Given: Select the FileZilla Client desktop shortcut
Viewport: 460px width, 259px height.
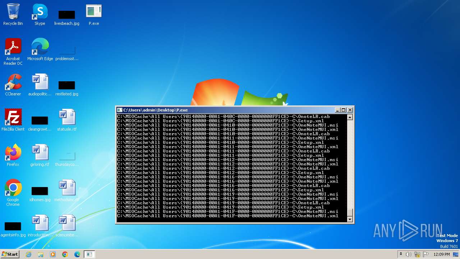Looking at the screenshot, I should (13, 121).
